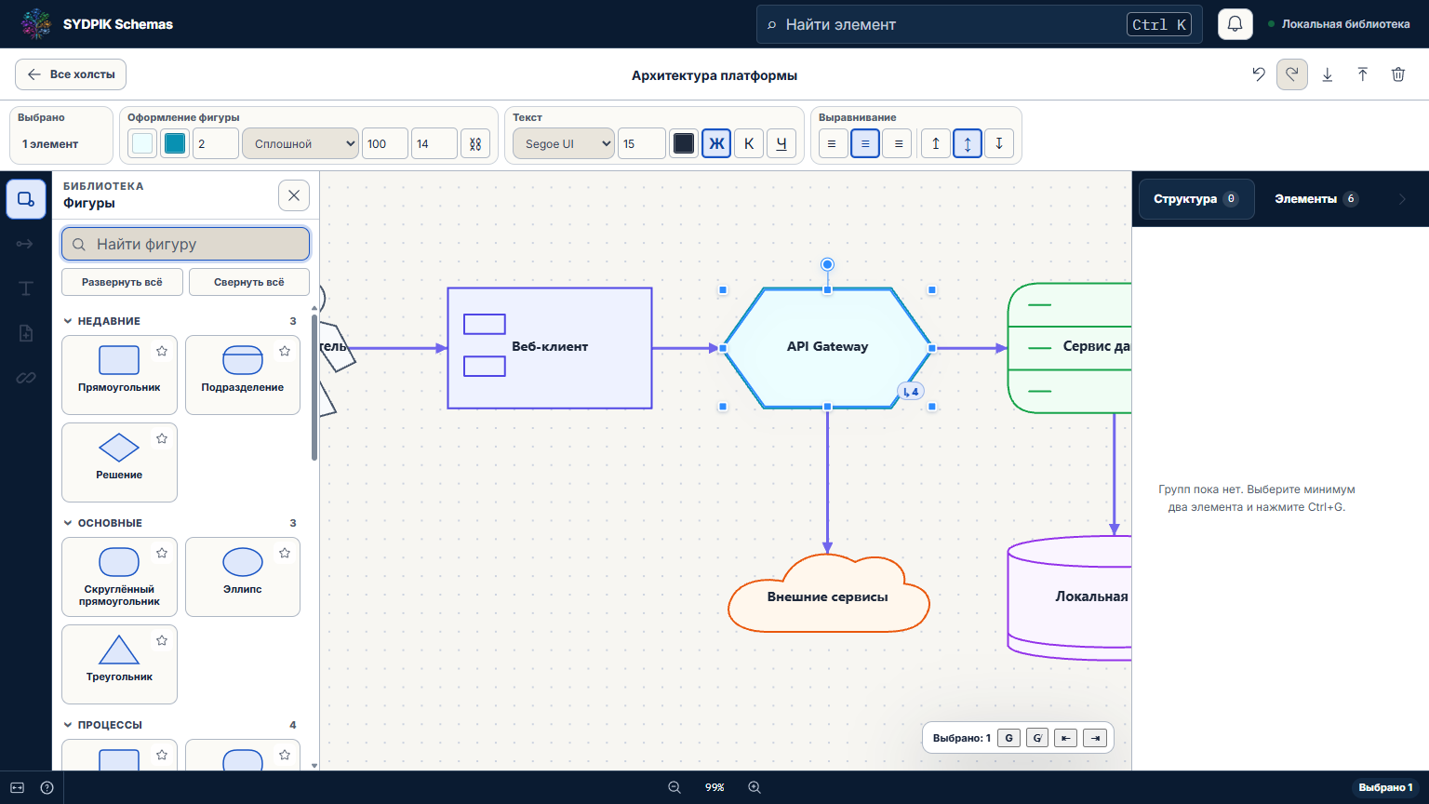Expand the right panel tabs chevron
Image resolution: width=1429 pixels, height=804 pixels.
1402,199
